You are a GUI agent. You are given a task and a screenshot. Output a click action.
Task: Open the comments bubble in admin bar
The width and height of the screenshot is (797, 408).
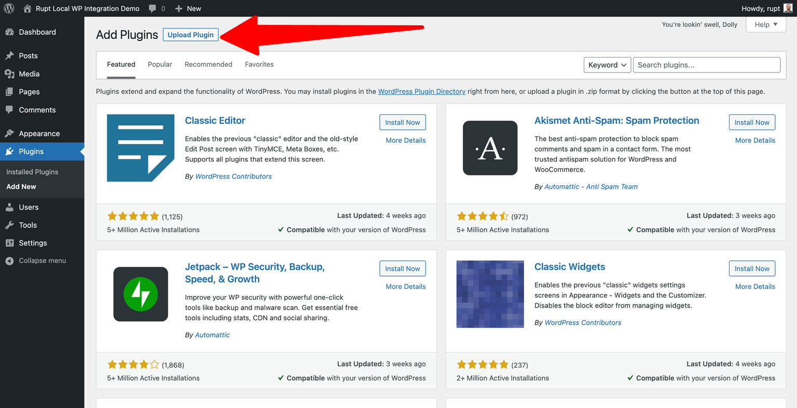tap(153, 9)
